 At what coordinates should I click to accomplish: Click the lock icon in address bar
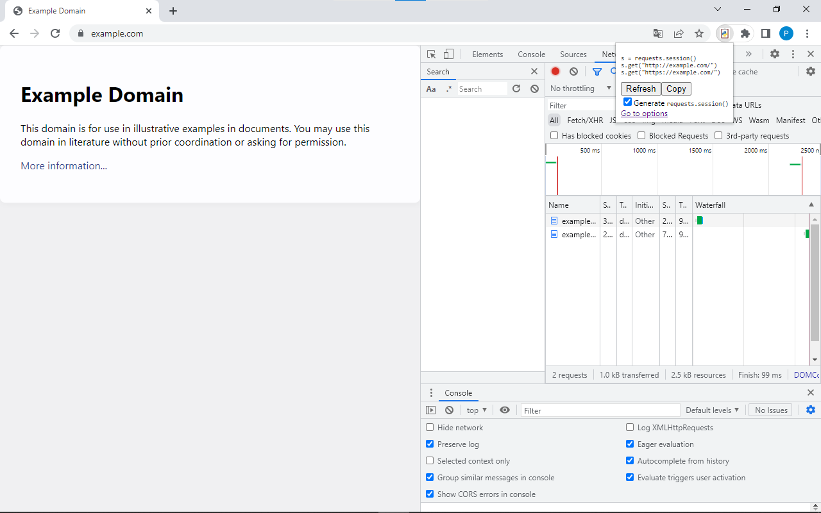(81, 33)
